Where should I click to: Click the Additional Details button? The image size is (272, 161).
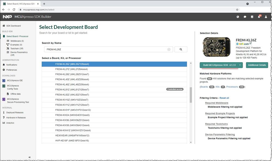tap(257, 65)
